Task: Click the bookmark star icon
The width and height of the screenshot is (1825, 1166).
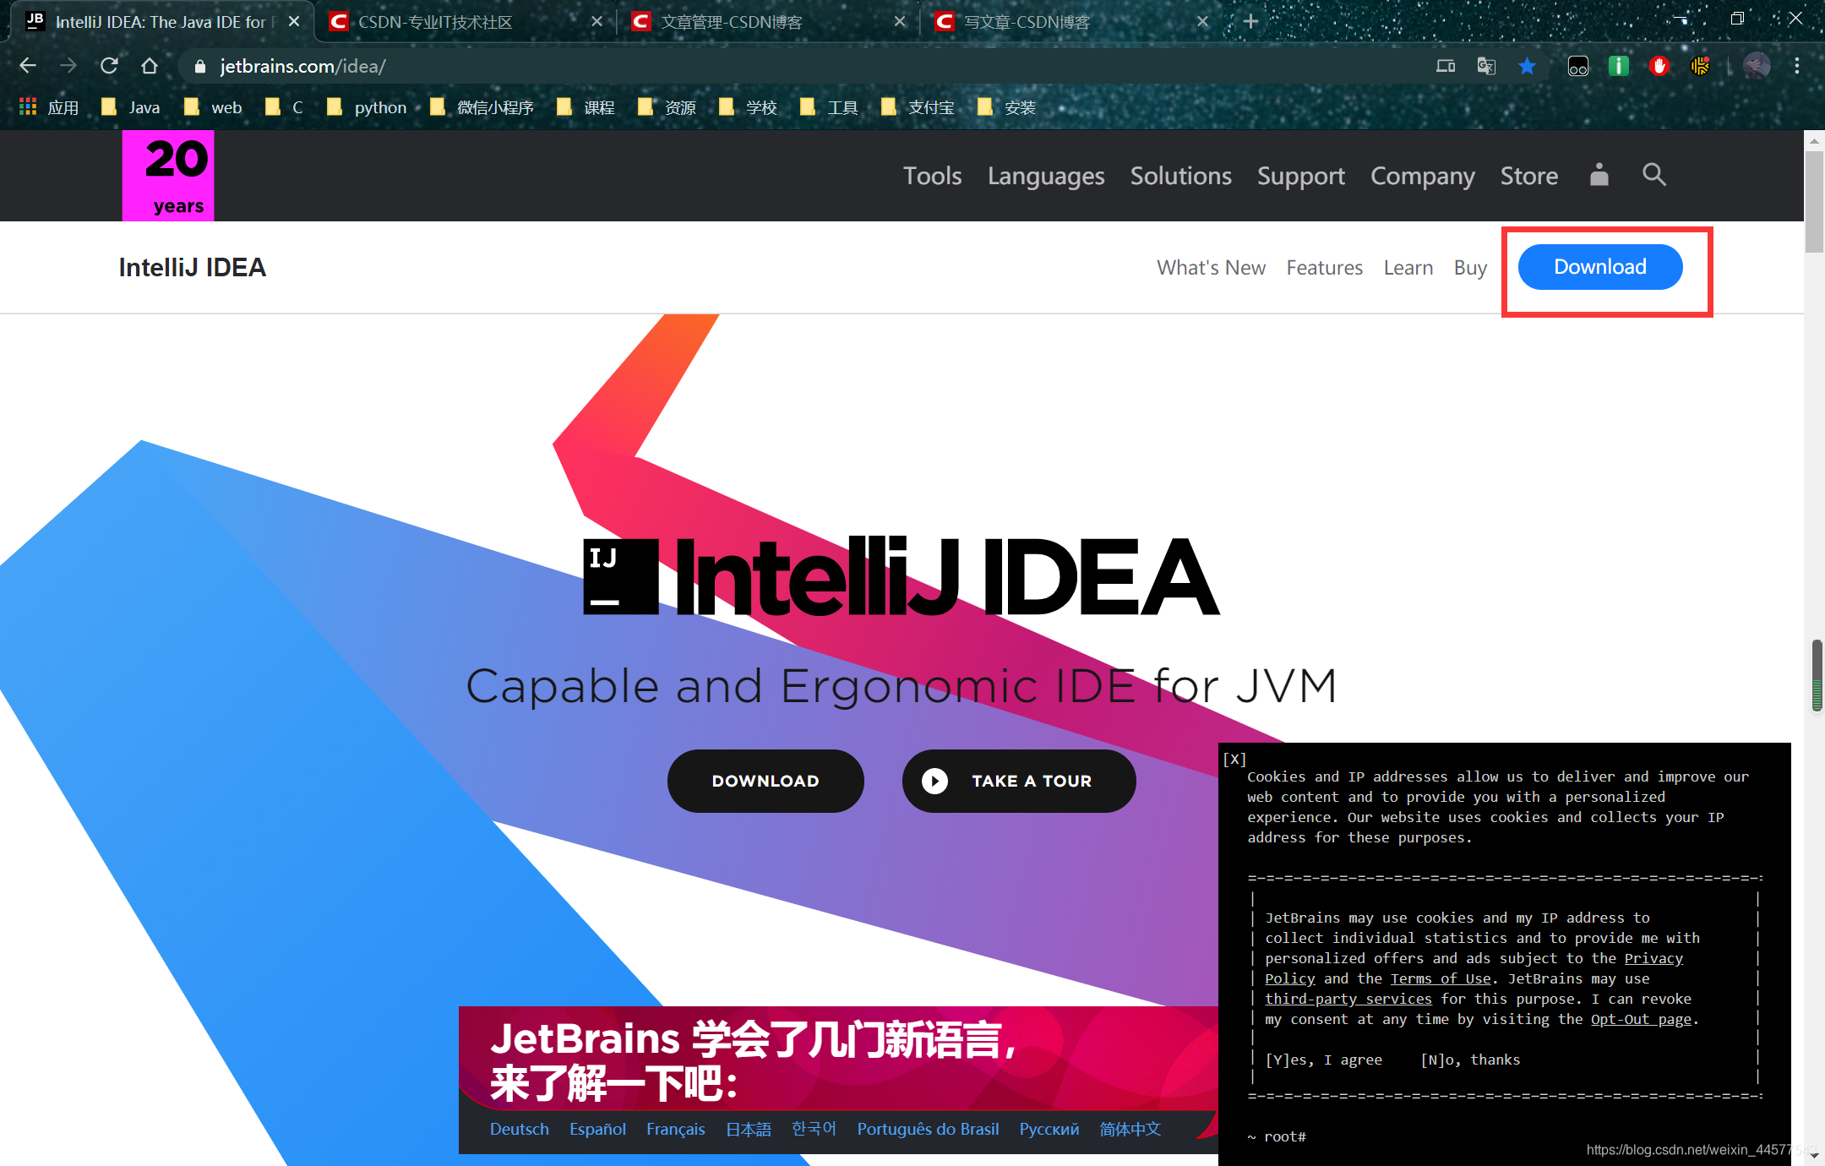Action: (x=1527, y=66)
